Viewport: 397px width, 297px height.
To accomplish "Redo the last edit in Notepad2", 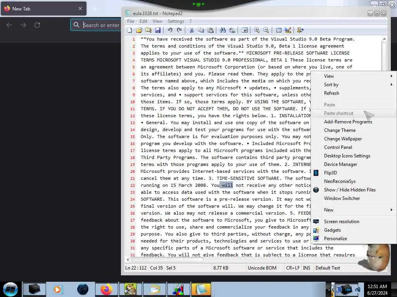I will [179, 30].
